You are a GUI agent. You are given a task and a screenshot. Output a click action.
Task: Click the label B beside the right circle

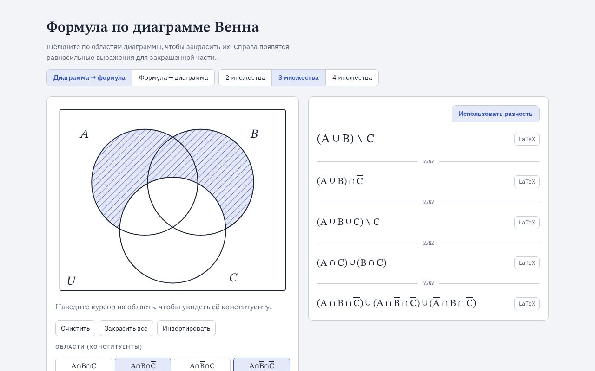[x=254, y=134]
